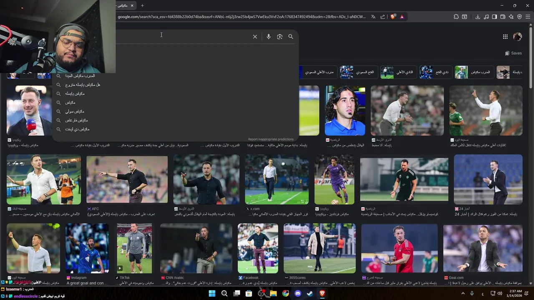Select suggestion ماتياس فارغاس
This screenshot has width=534, height=300.
pyautogui.click(x=76, y=120)
